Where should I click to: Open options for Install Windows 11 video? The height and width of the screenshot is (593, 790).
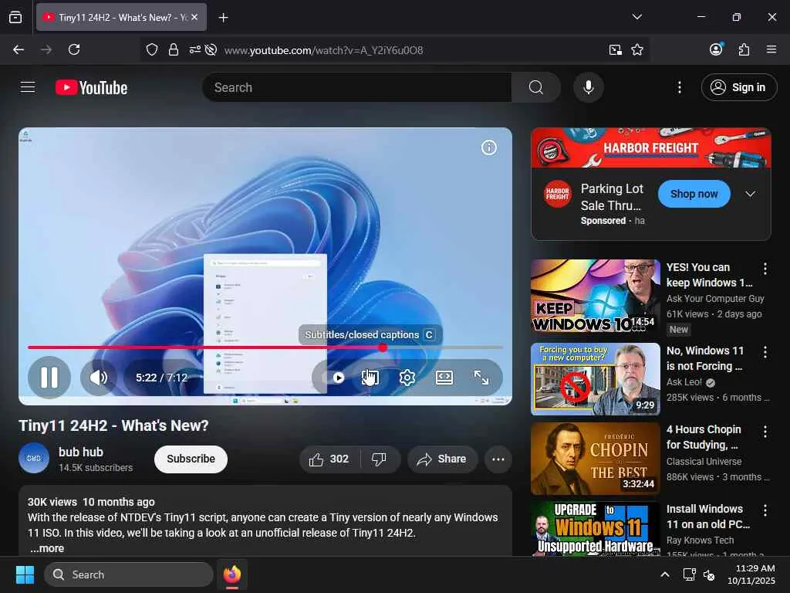[x=765, y=510]
